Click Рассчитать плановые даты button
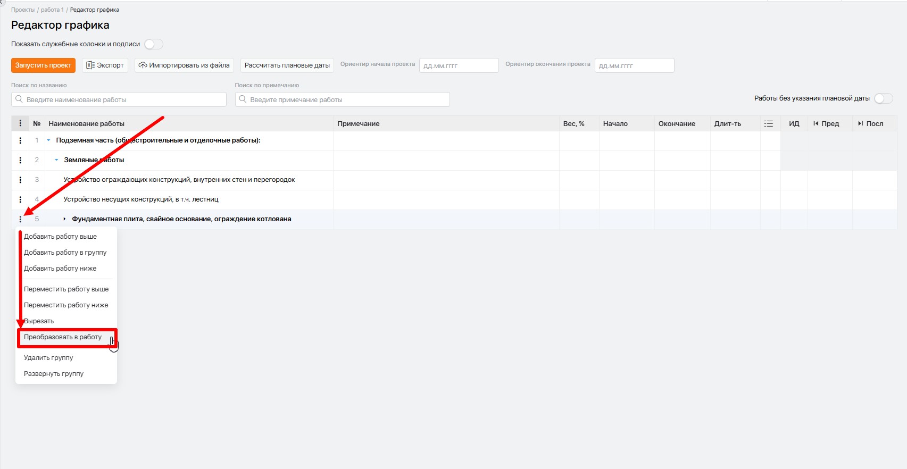Screen dimensions: 907x469 (x=287, y=65)
